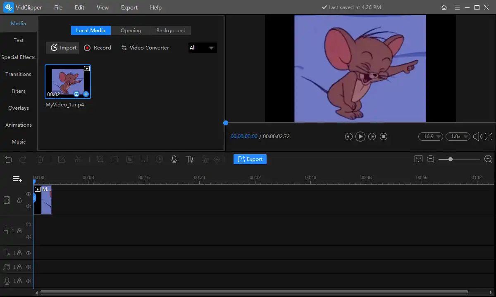The height and width of the screenshot is (297, 496).
Task: Open the Special Effects sidebar panel
Action: [19, 57]
